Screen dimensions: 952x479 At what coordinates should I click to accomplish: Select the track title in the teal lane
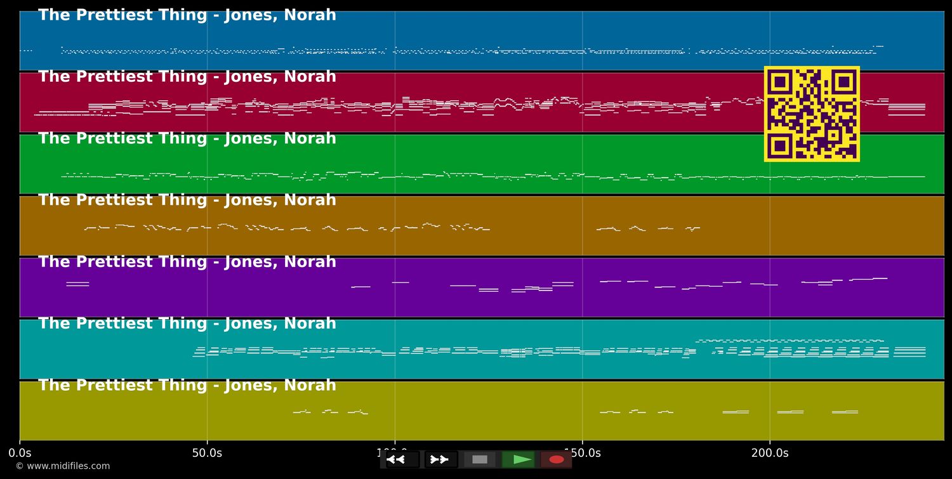tap(187, 324)
